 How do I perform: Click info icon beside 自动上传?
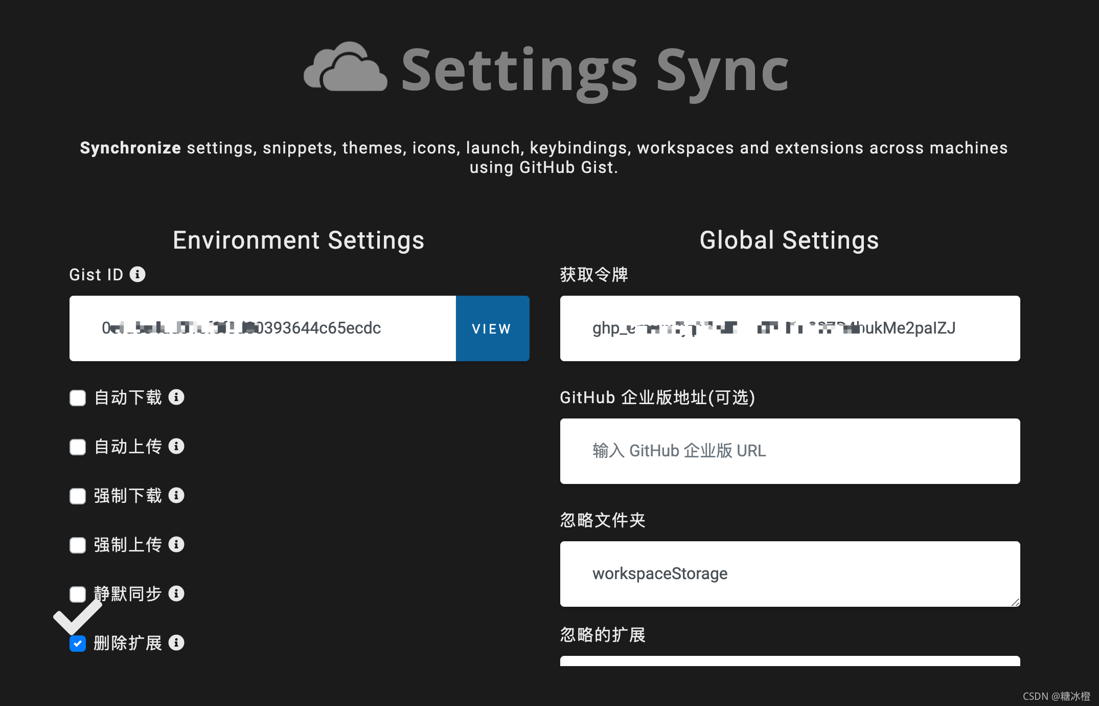coord(176,446)
